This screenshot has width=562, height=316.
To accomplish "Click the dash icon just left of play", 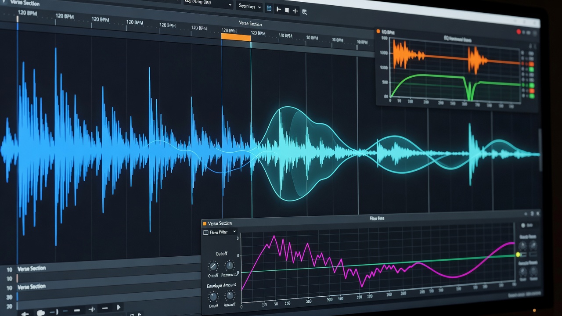I will (104, 308).
